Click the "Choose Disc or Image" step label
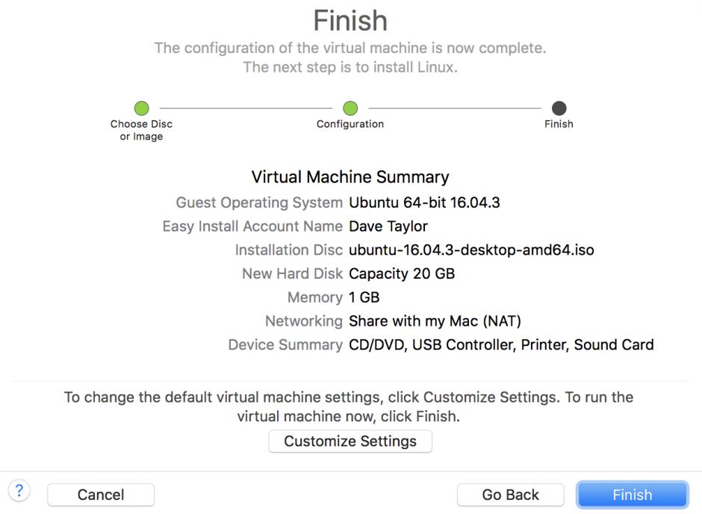 141,129
